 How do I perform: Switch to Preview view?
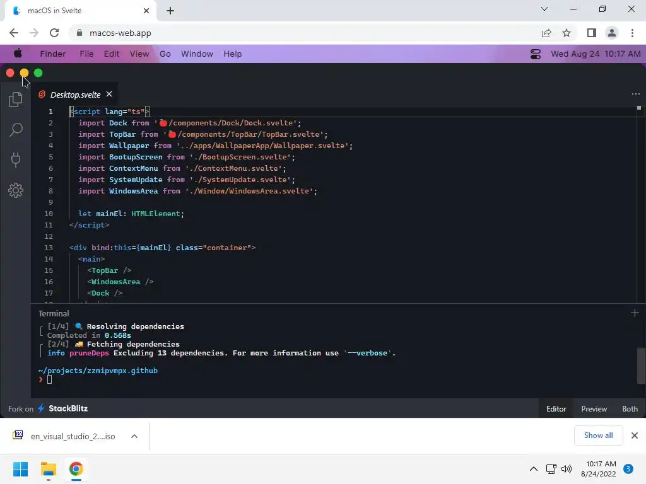[594, 408]
